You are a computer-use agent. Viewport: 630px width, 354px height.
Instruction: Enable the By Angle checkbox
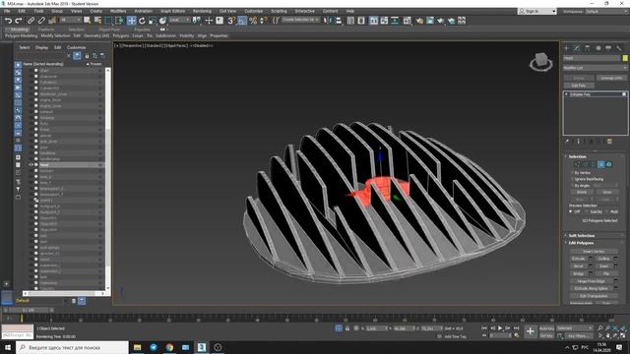coord(572,186)
